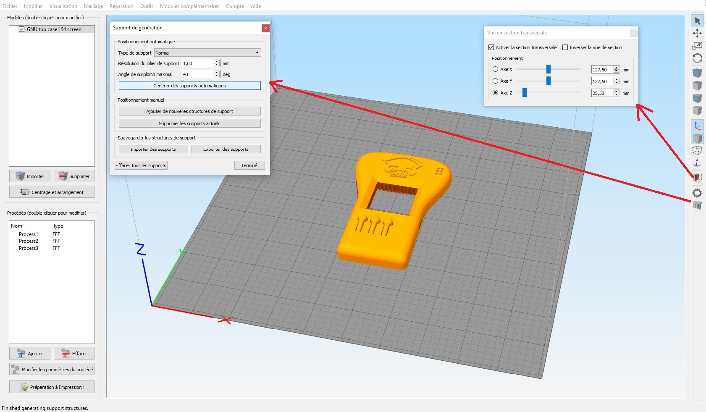Click Angle de surplomb maximal stepper arrows

tap(217, 74)
